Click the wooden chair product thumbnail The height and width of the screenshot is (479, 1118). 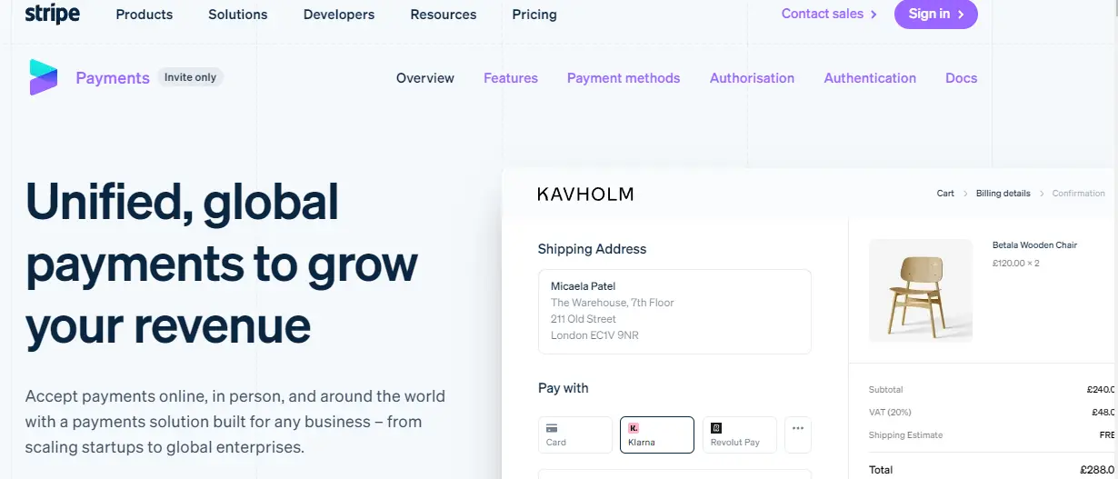pyautogui.click(x=921, y=291)
